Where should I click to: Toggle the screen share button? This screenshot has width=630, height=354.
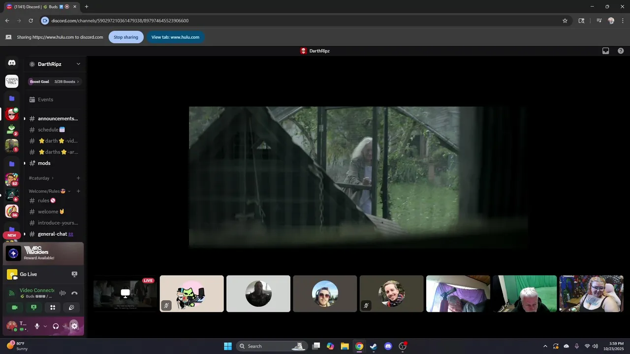point(33,307)
